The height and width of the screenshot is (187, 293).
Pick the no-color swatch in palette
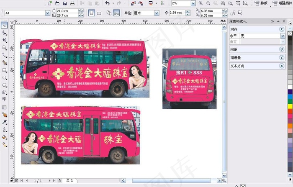pyautogui.click(x=290, y=33)
